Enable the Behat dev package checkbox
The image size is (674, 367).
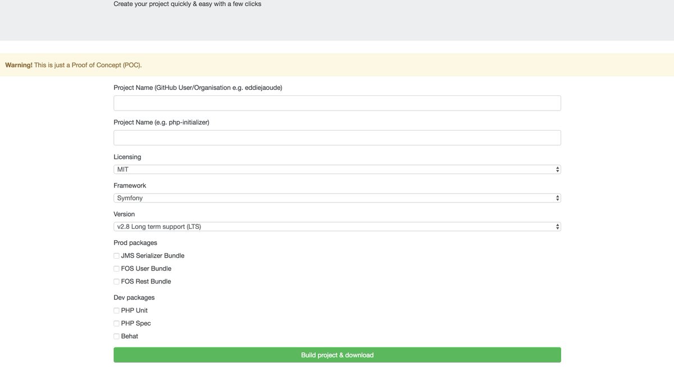116,337
